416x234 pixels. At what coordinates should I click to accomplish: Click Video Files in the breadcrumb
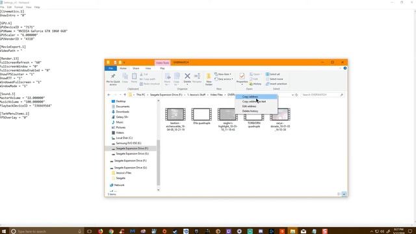[x=216, y=95]
